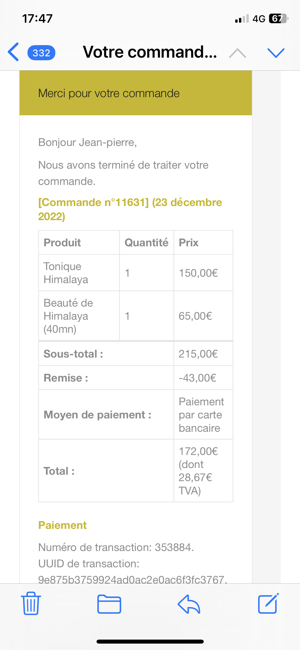Delete this email with the trash icon
The width and height of the screenshot is (300, 650).
point(31,603)
